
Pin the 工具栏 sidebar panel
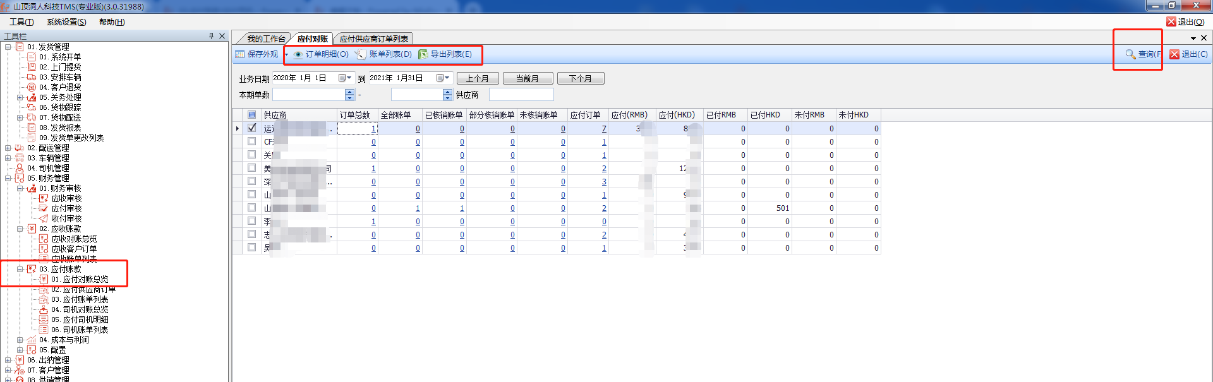coord(211,36)
